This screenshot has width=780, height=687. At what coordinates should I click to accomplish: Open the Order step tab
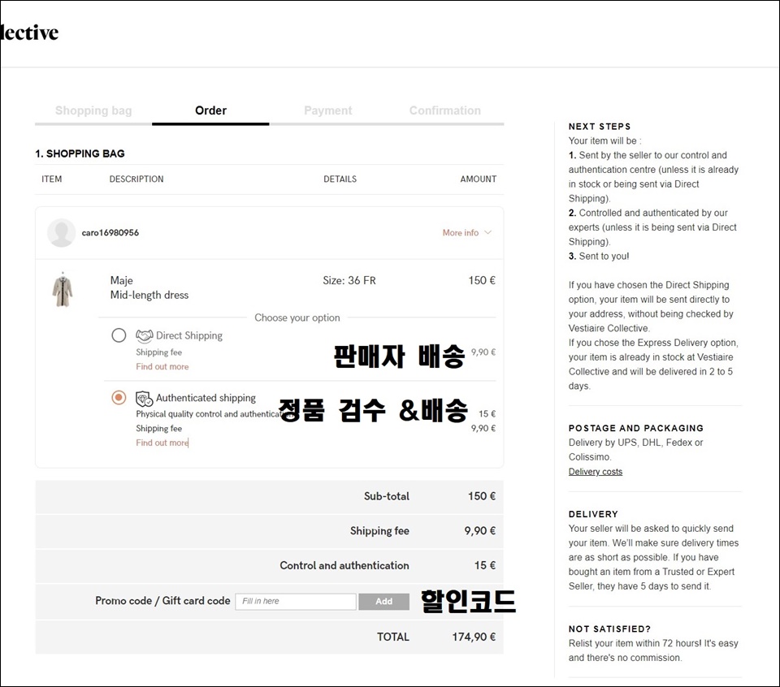point(211,110)
